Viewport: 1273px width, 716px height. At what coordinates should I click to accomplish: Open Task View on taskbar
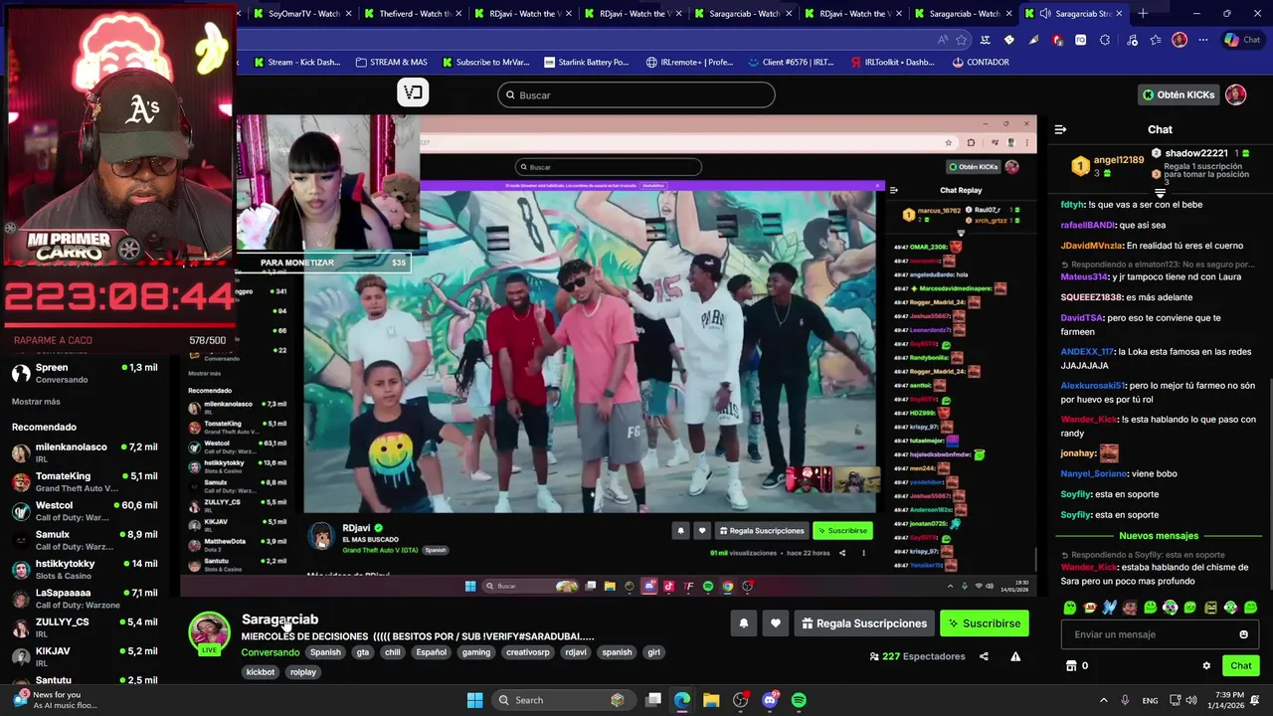pyautogui.click(x=653, y=700)
